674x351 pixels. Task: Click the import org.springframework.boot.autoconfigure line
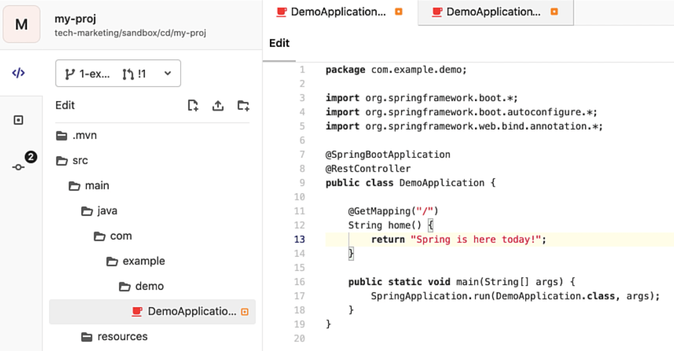pos(461,112)
